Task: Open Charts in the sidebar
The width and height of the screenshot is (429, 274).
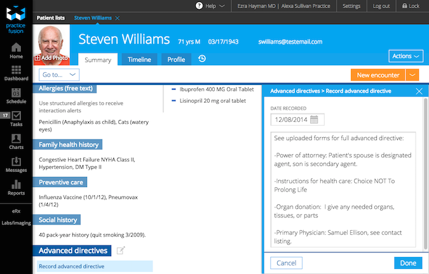Action: click(16, 141)
